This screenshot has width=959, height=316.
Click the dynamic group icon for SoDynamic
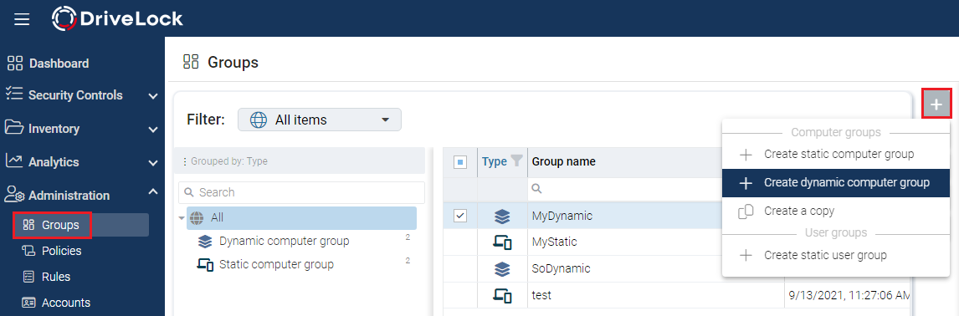pos(502,269)
